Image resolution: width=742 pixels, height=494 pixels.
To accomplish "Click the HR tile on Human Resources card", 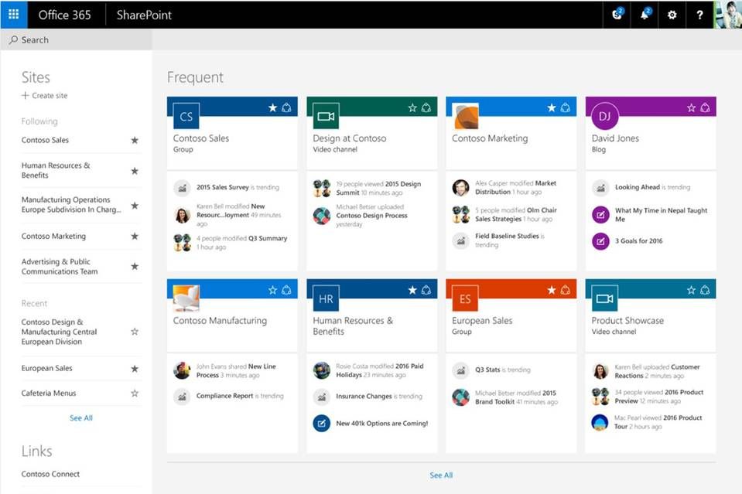I will tap(326, 298).
